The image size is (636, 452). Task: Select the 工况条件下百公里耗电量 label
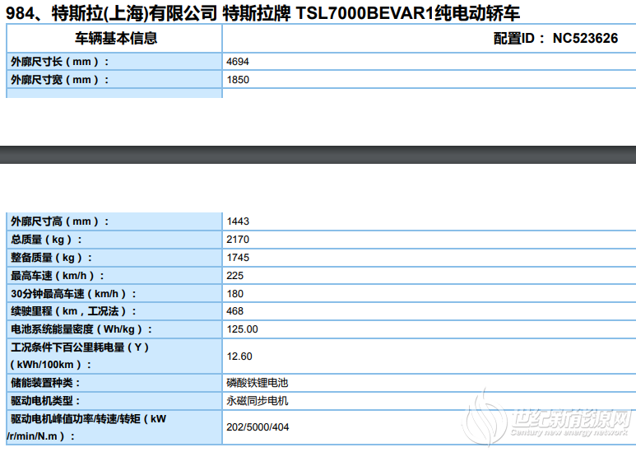[x=80, y=356]
